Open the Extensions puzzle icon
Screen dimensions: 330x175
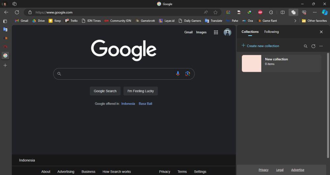pos(271,12)
